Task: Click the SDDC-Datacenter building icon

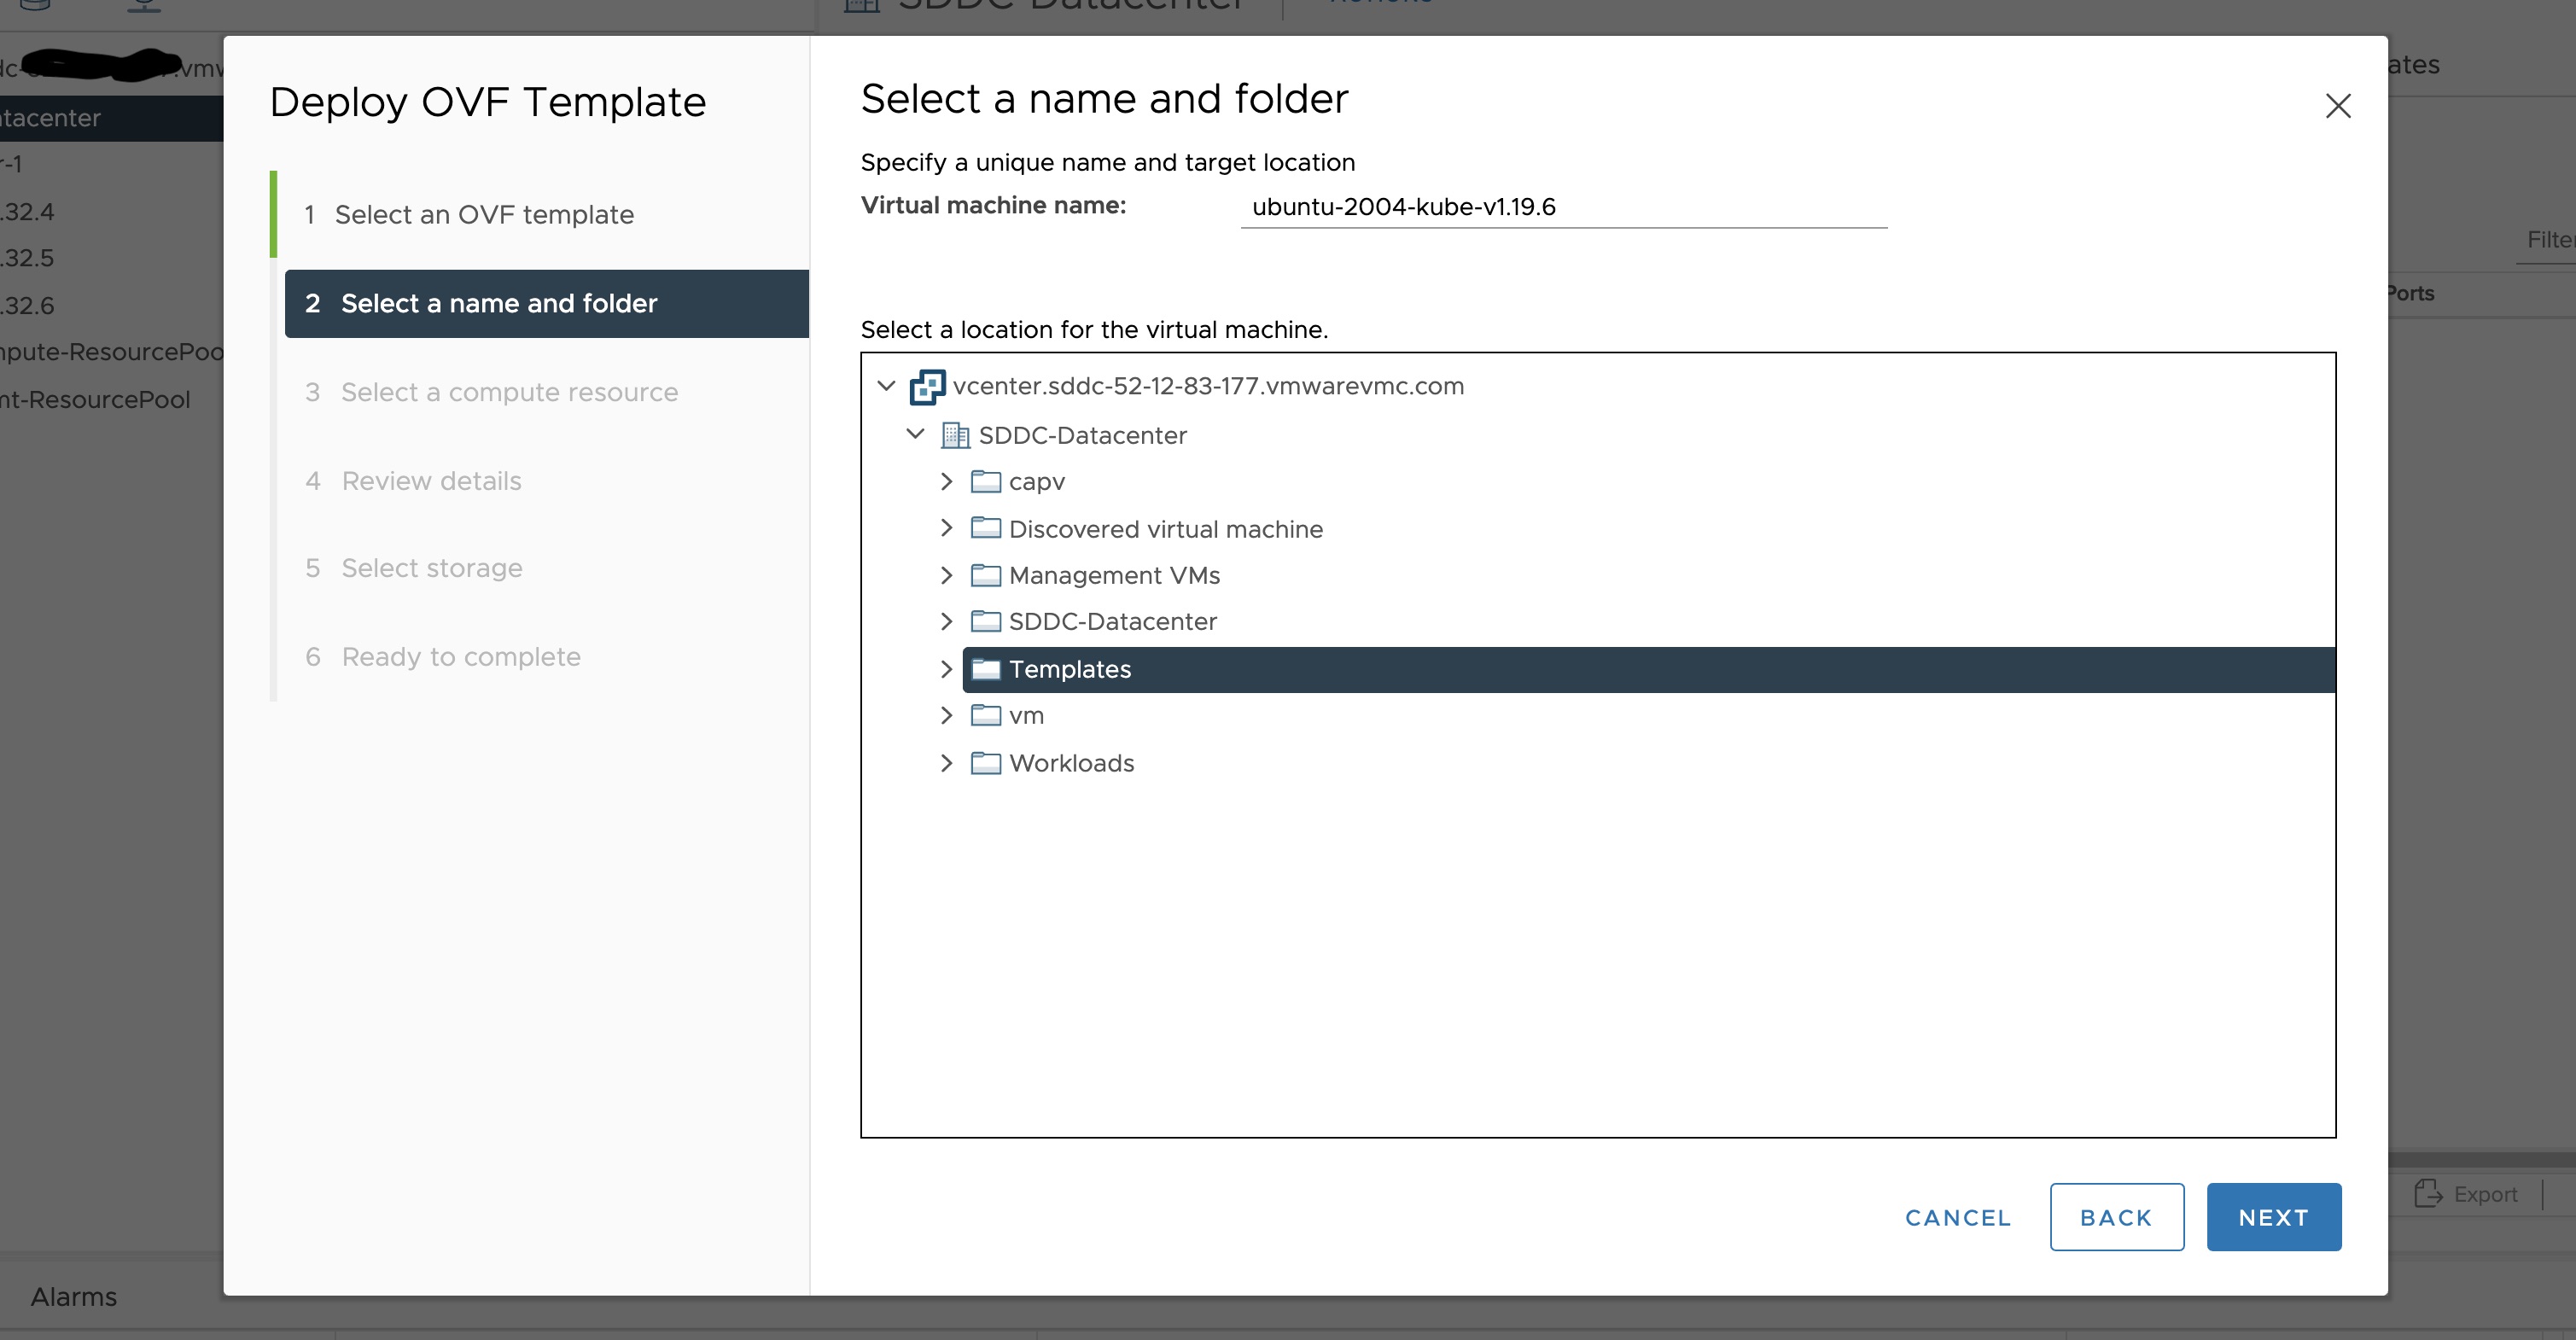Action: pyautogui.click(x=955, y=435)
